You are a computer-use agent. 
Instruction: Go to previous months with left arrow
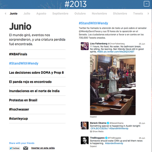point(5,14)
